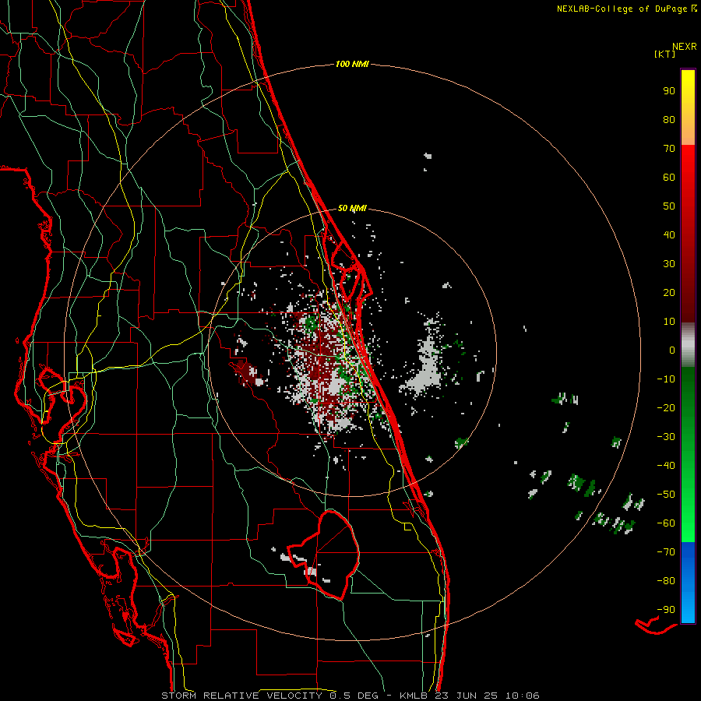Click the blue bottom segment of color bar
Screen dimensions: 701x701
(x=688, y=583)
